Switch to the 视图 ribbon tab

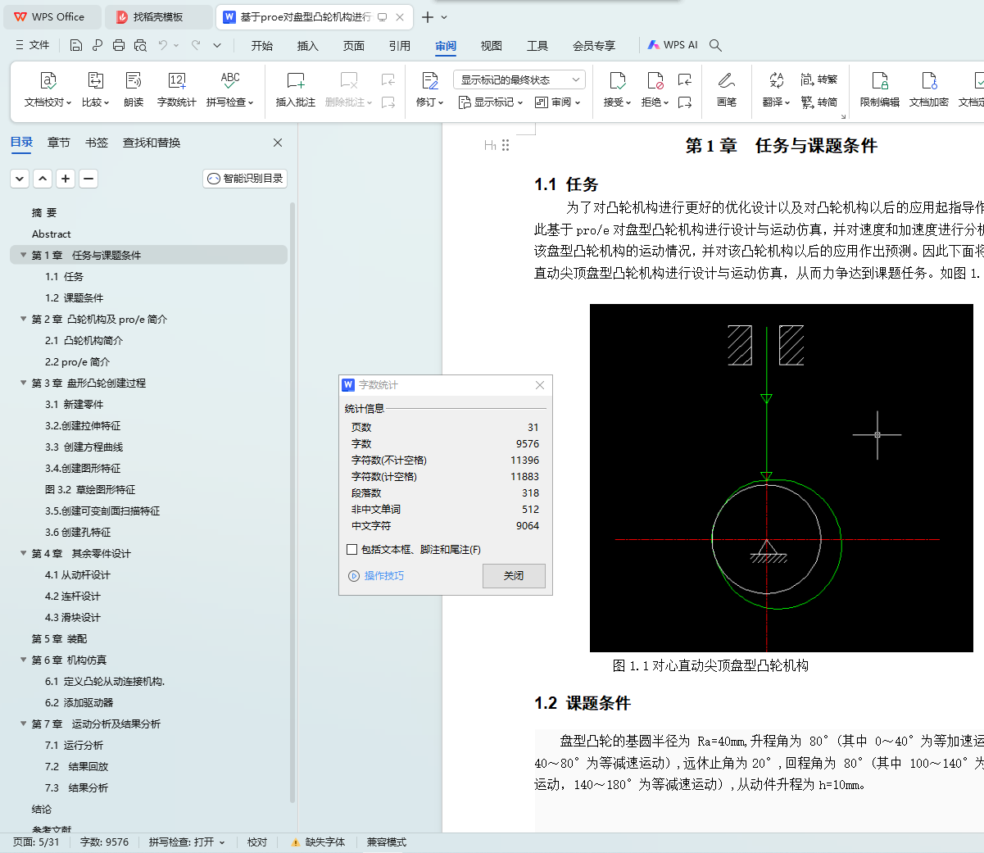pyautogui.click(x=491, y=46)
